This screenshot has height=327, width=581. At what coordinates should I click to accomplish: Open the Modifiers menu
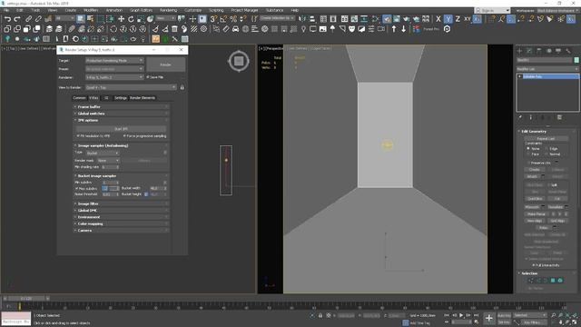pos(91,10)
